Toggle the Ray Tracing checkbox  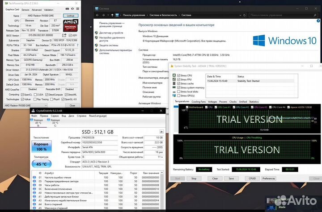tap(35, 99)
